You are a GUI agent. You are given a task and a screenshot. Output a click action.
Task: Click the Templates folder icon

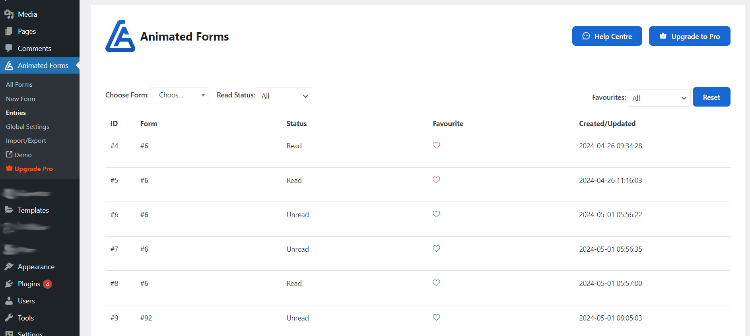[x=9, y=210]
